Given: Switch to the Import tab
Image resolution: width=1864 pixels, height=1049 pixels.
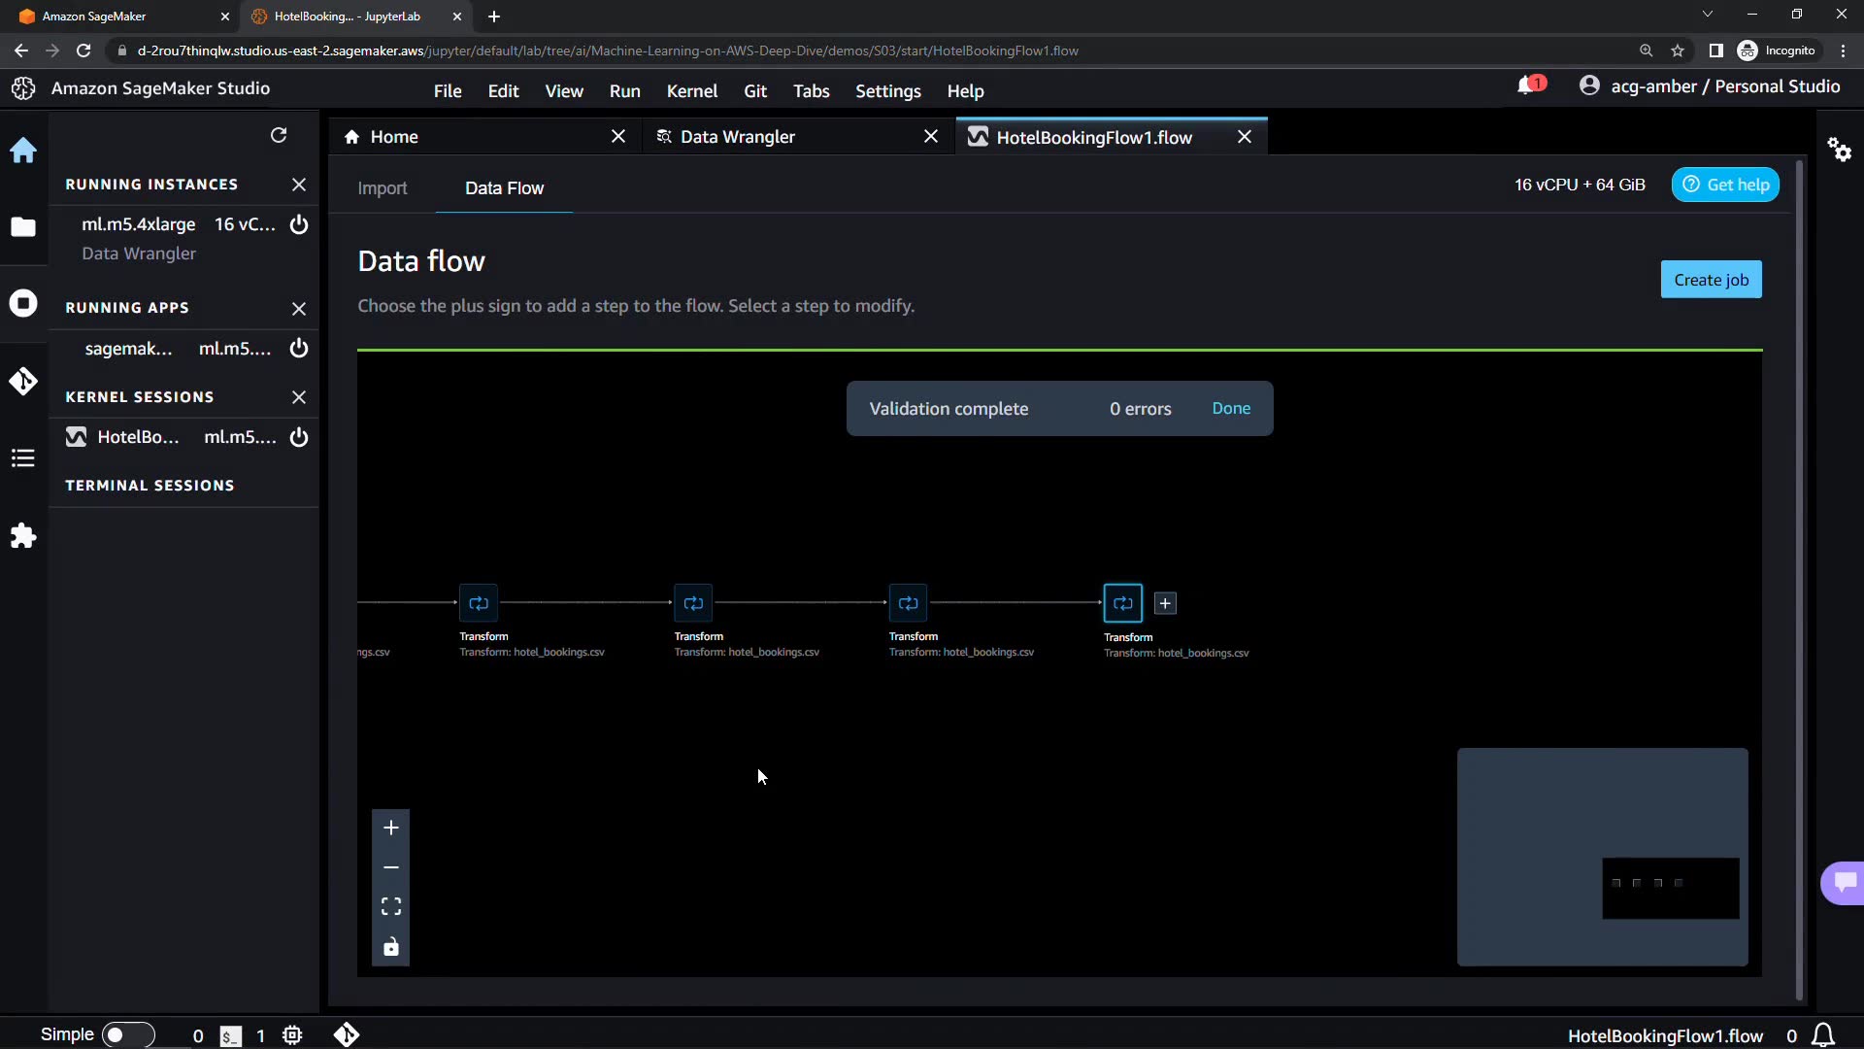Looking at the screenshot, I should click(382, 188).
